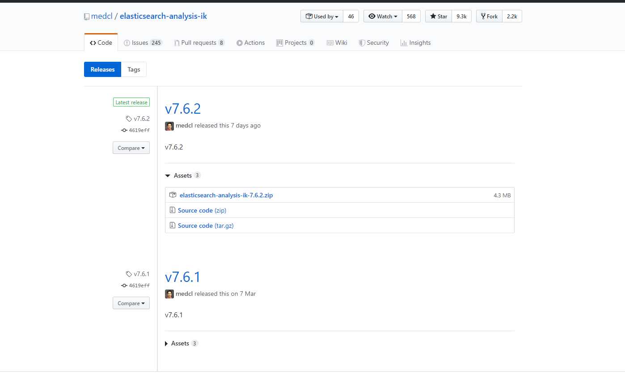This screenshot has width=625, height=375.
Task: Collapse the Assets section of v7.6.2
Action: 182,175
